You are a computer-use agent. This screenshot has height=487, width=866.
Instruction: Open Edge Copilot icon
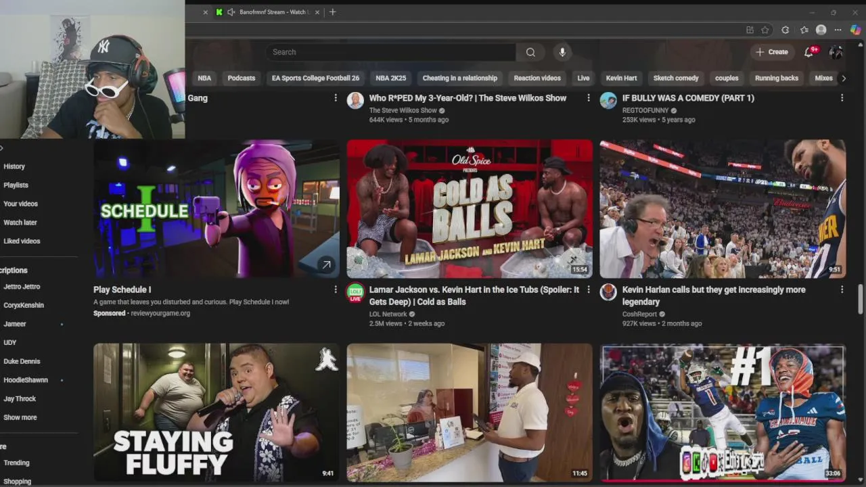855,30
